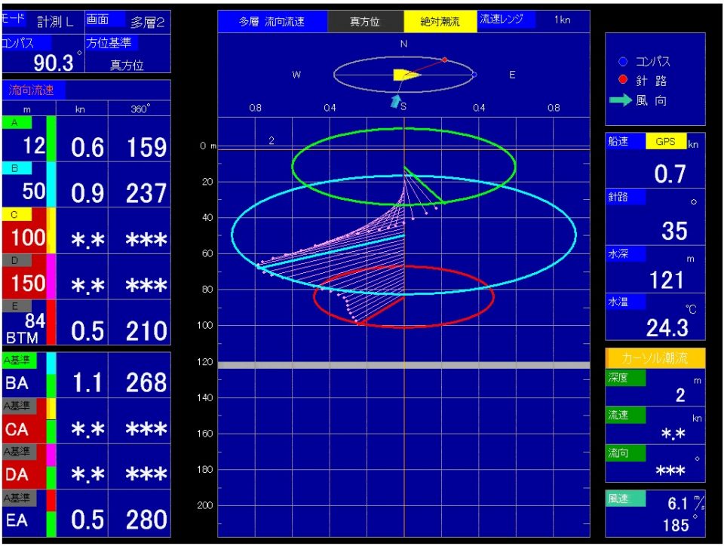This screenshot has width=724, height=546.
Task: Click the red course marker on compass ellipse
Action: click(445, 60)
